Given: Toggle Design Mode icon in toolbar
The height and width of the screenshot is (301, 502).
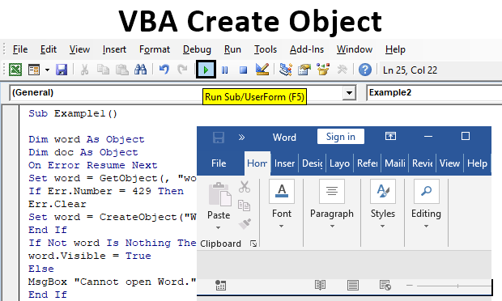Looking at the screenshot, I should click(x=262, y=69).
